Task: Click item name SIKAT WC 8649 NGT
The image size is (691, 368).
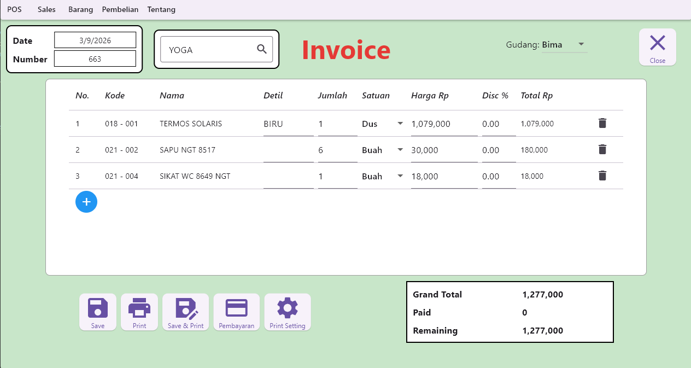Action: point(195,176)
